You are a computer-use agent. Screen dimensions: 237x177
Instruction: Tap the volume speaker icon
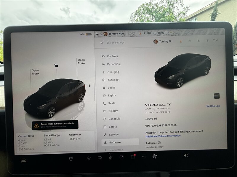point(186,155)
